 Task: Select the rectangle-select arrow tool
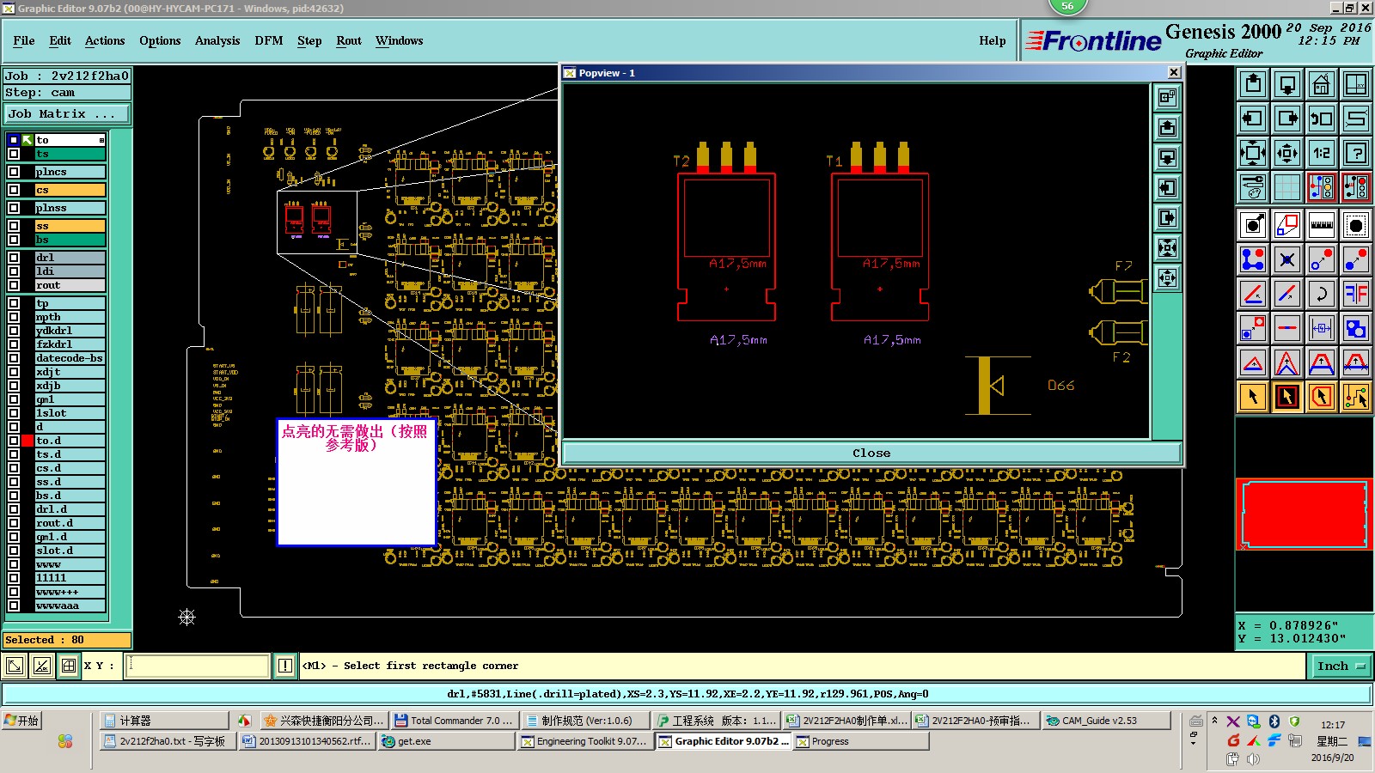click(x=1287, y=397)
